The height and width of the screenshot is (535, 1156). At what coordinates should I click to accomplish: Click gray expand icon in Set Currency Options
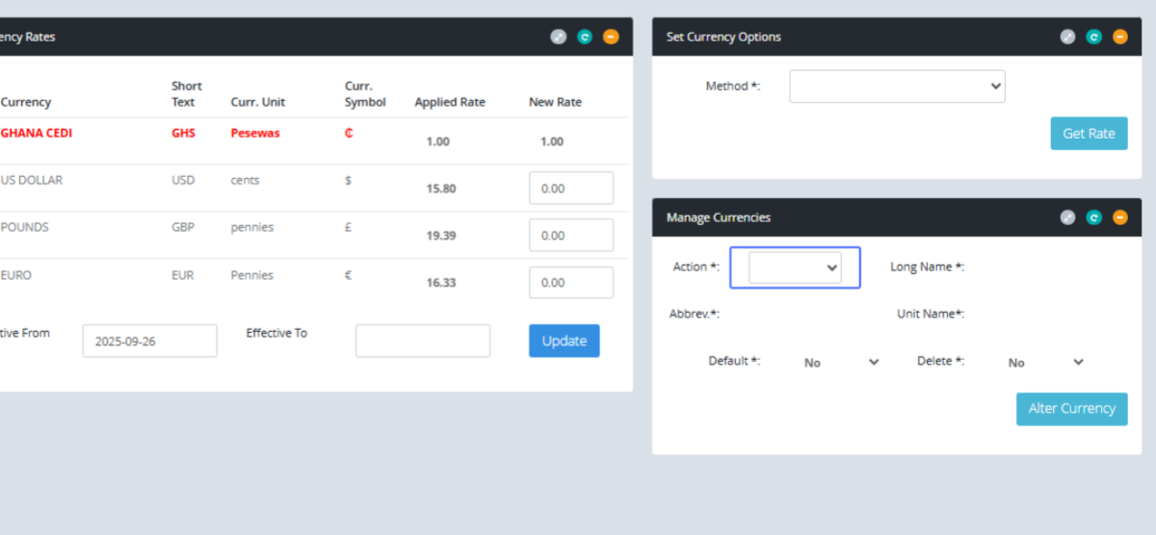pos(1067,37)
